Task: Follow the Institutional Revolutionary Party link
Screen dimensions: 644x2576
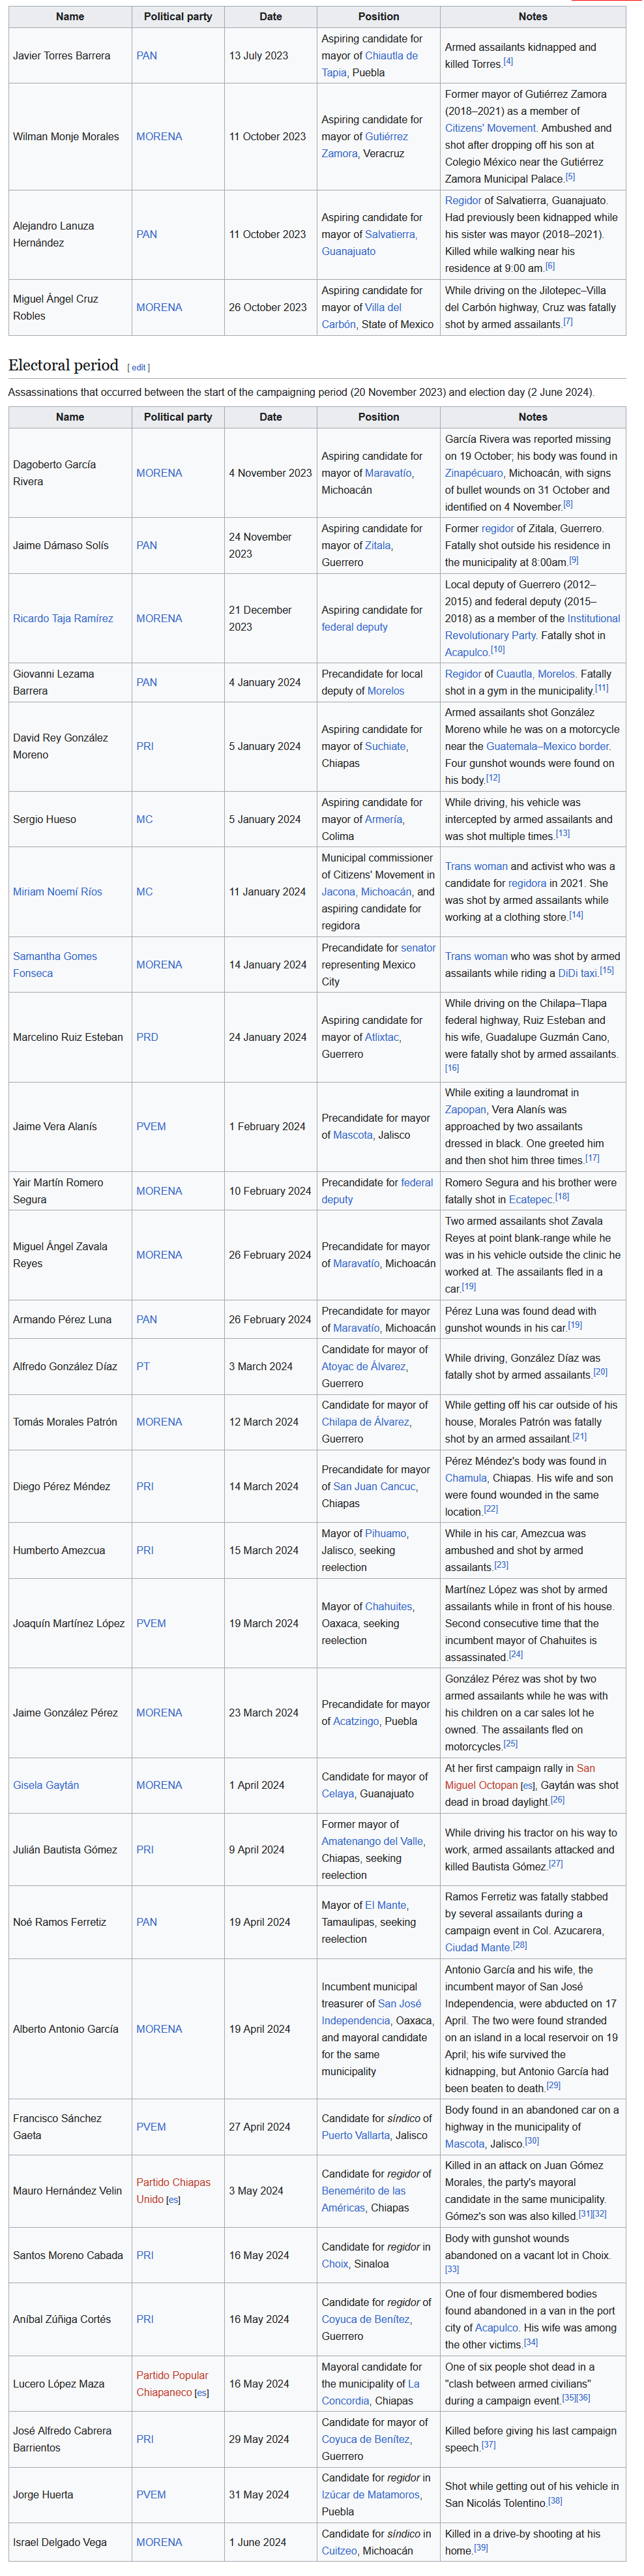Action: tap(532, 627)
